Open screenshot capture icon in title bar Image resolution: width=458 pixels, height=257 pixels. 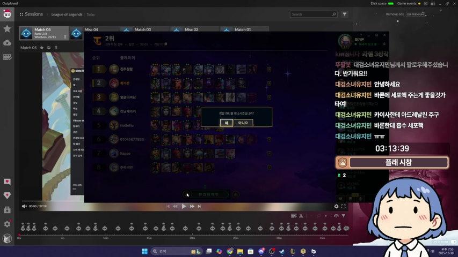426,4
